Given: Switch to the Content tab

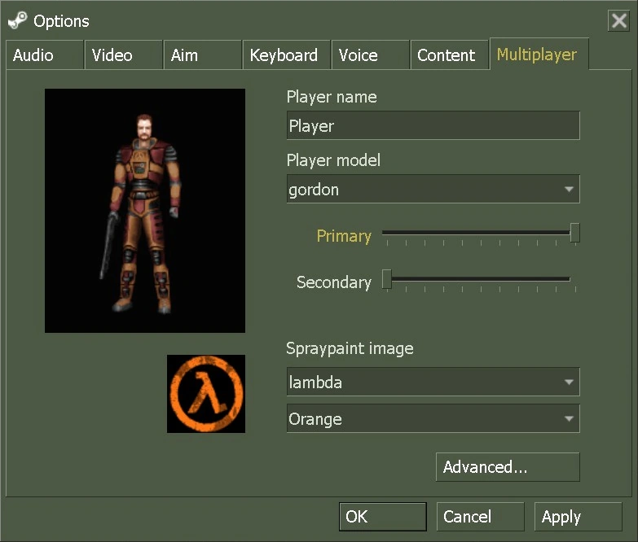Looking at the screenshot, I should coord(449,55).
